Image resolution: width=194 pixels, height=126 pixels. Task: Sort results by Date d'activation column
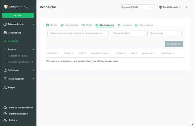pyautogui.click(x=100, y=53)
